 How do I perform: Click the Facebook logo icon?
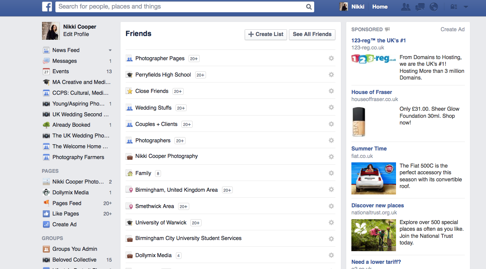pyautogui.click(x=47, y=6)
